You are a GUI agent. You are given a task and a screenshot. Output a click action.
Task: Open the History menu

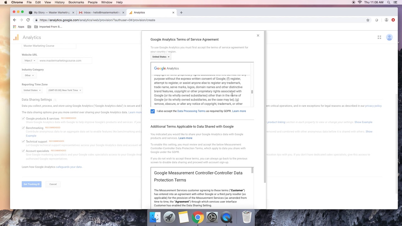click(x=60, y=2)
